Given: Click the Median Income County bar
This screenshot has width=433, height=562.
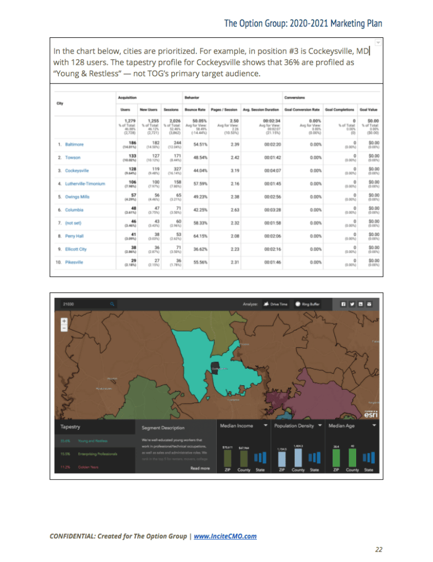Looking at the screenshot, I should point(244,458).
